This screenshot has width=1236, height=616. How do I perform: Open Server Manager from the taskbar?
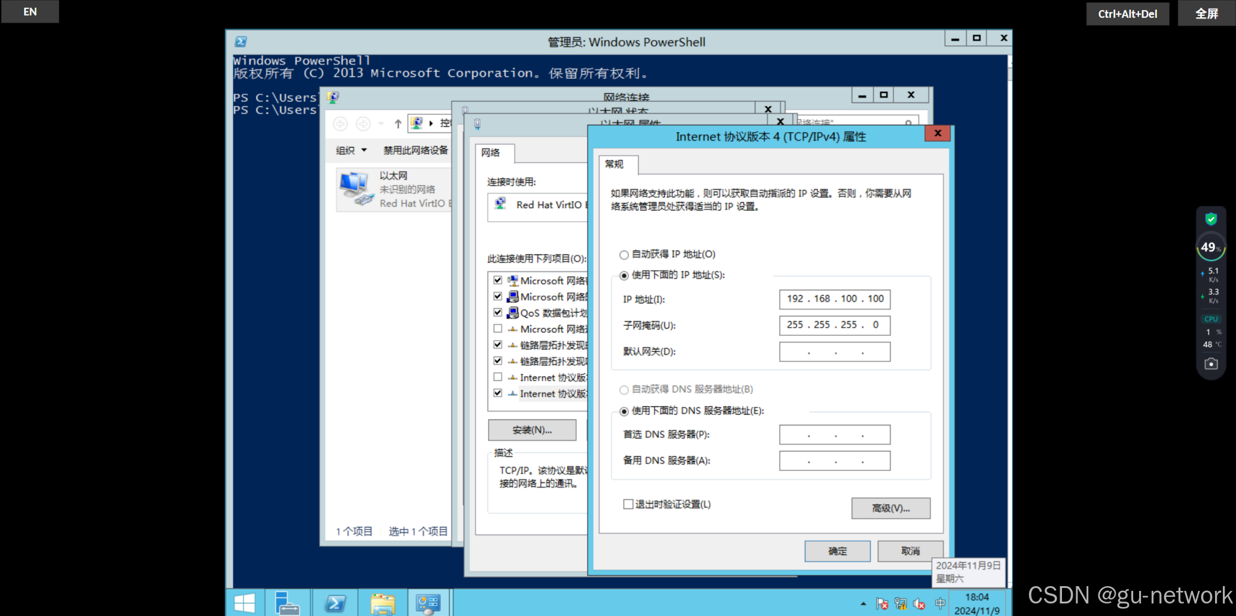point(287,603)
